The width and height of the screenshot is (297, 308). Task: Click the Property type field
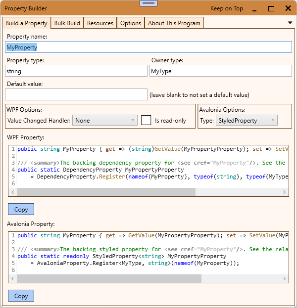pyautogui.click(x=76, y=71)
